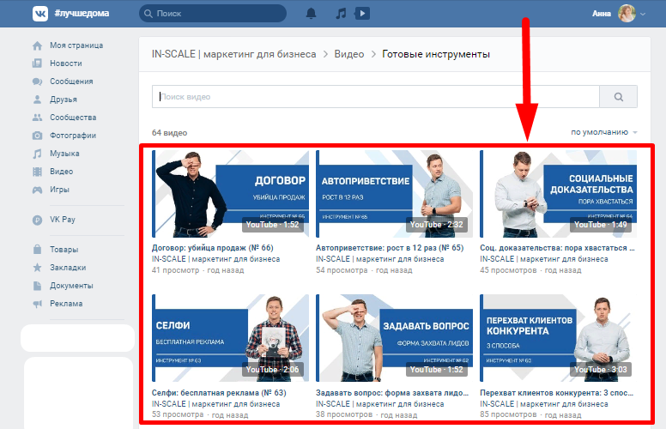Viewport: 666px width, 429px height.
Task: Click the group icon beside Сообщества
Action: click(38, 118)
